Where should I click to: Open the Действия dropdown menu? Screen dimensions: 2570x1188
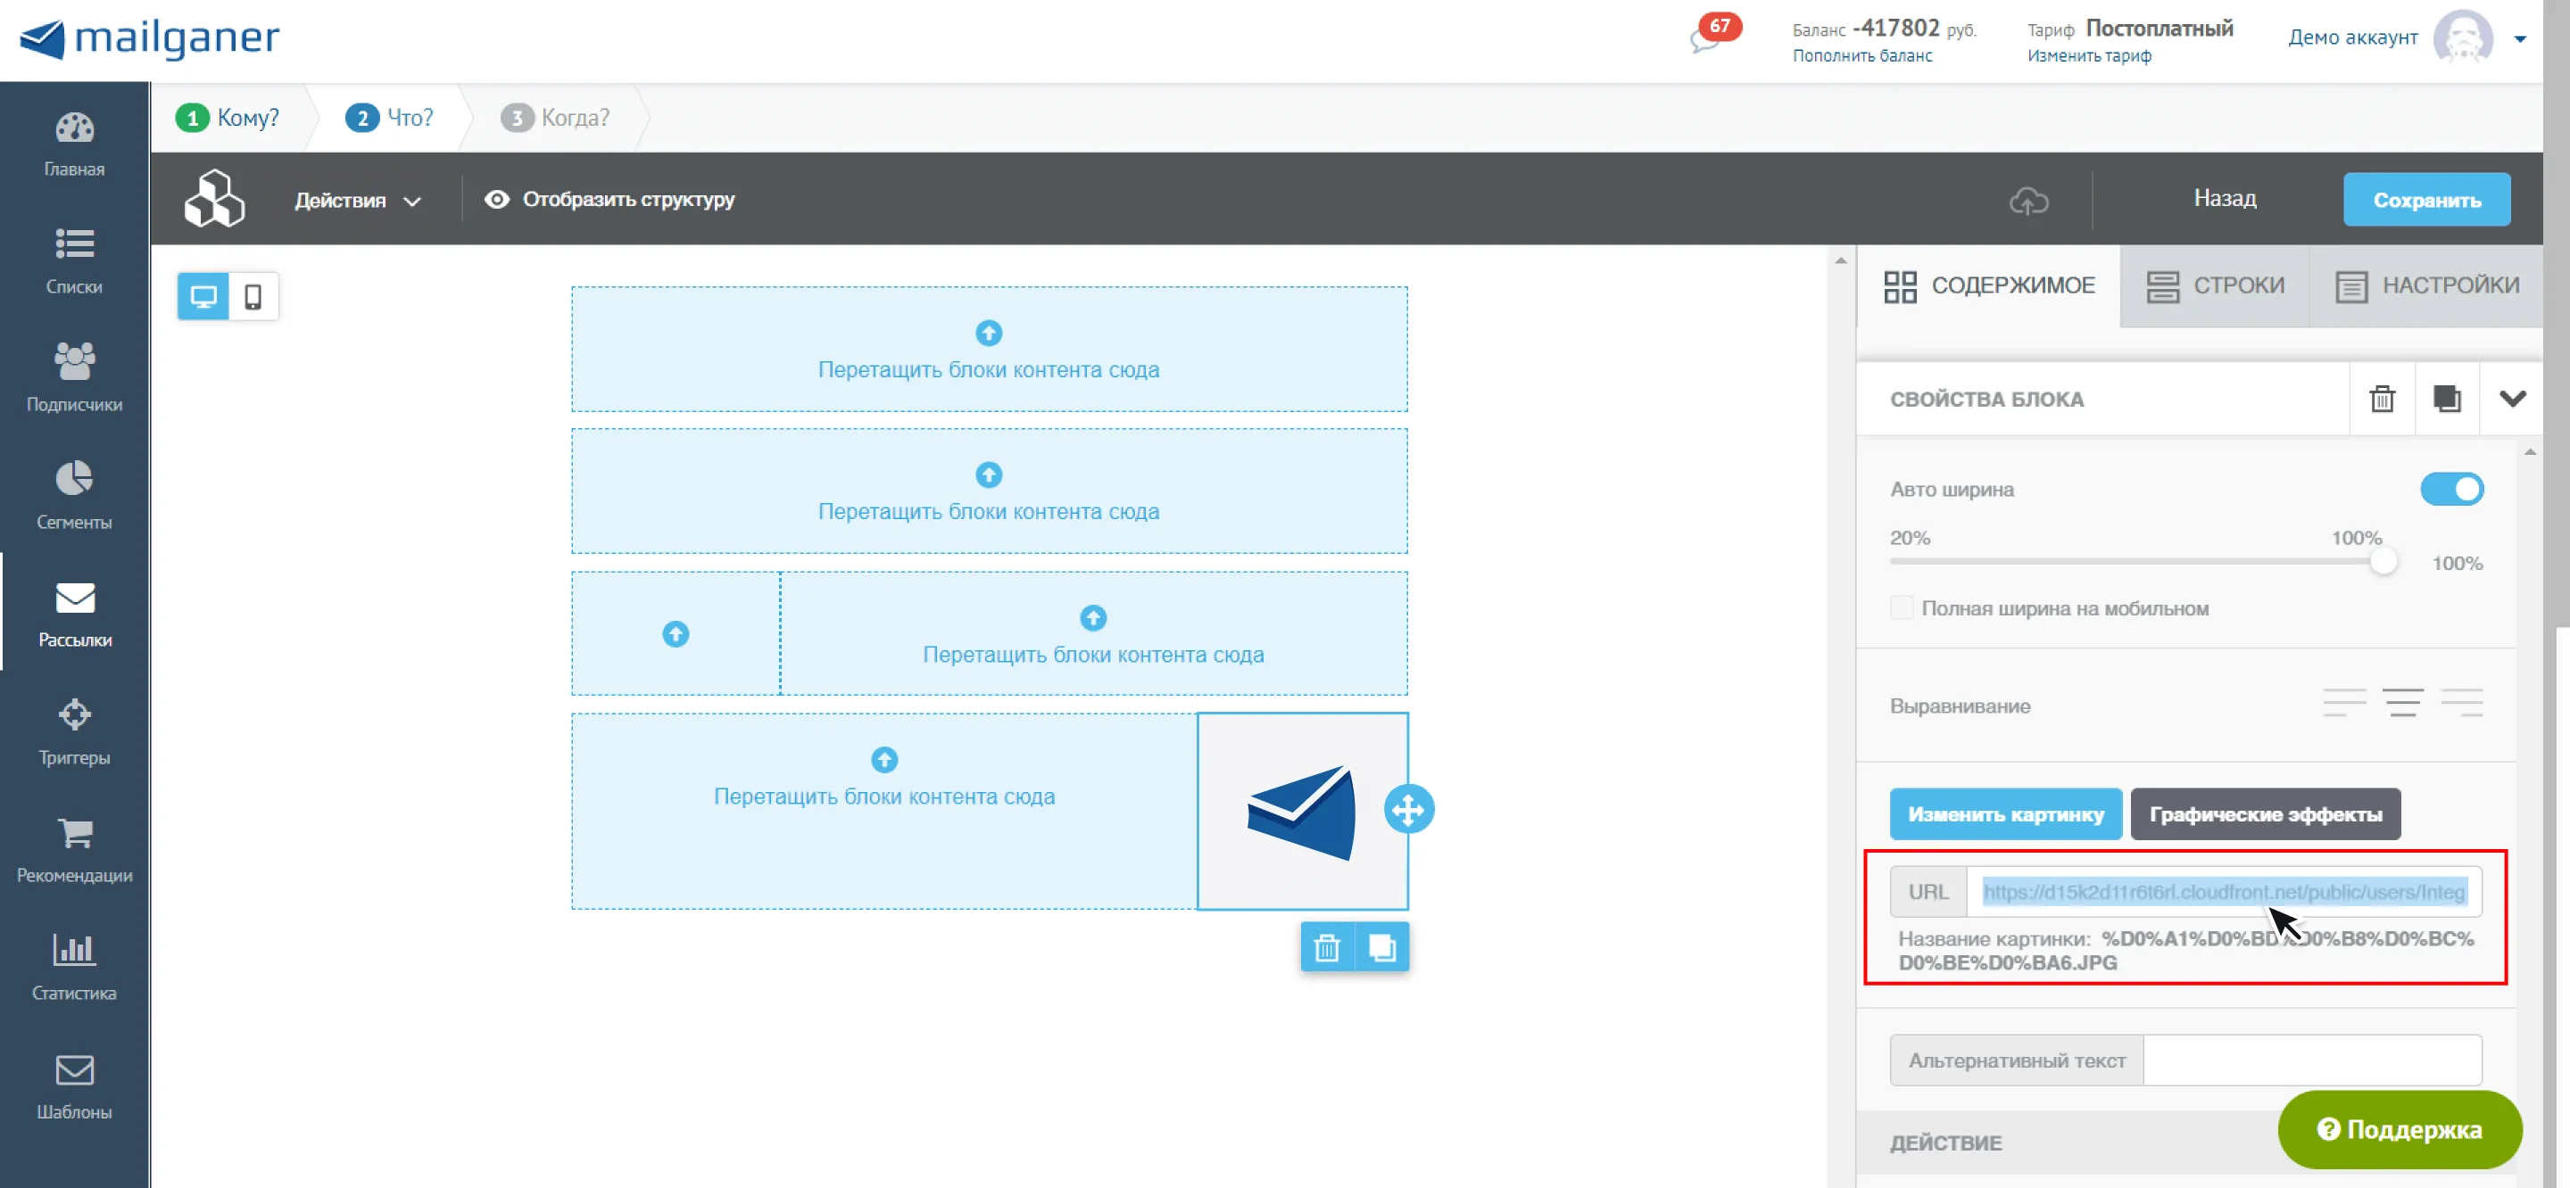[x=357, y=201]
